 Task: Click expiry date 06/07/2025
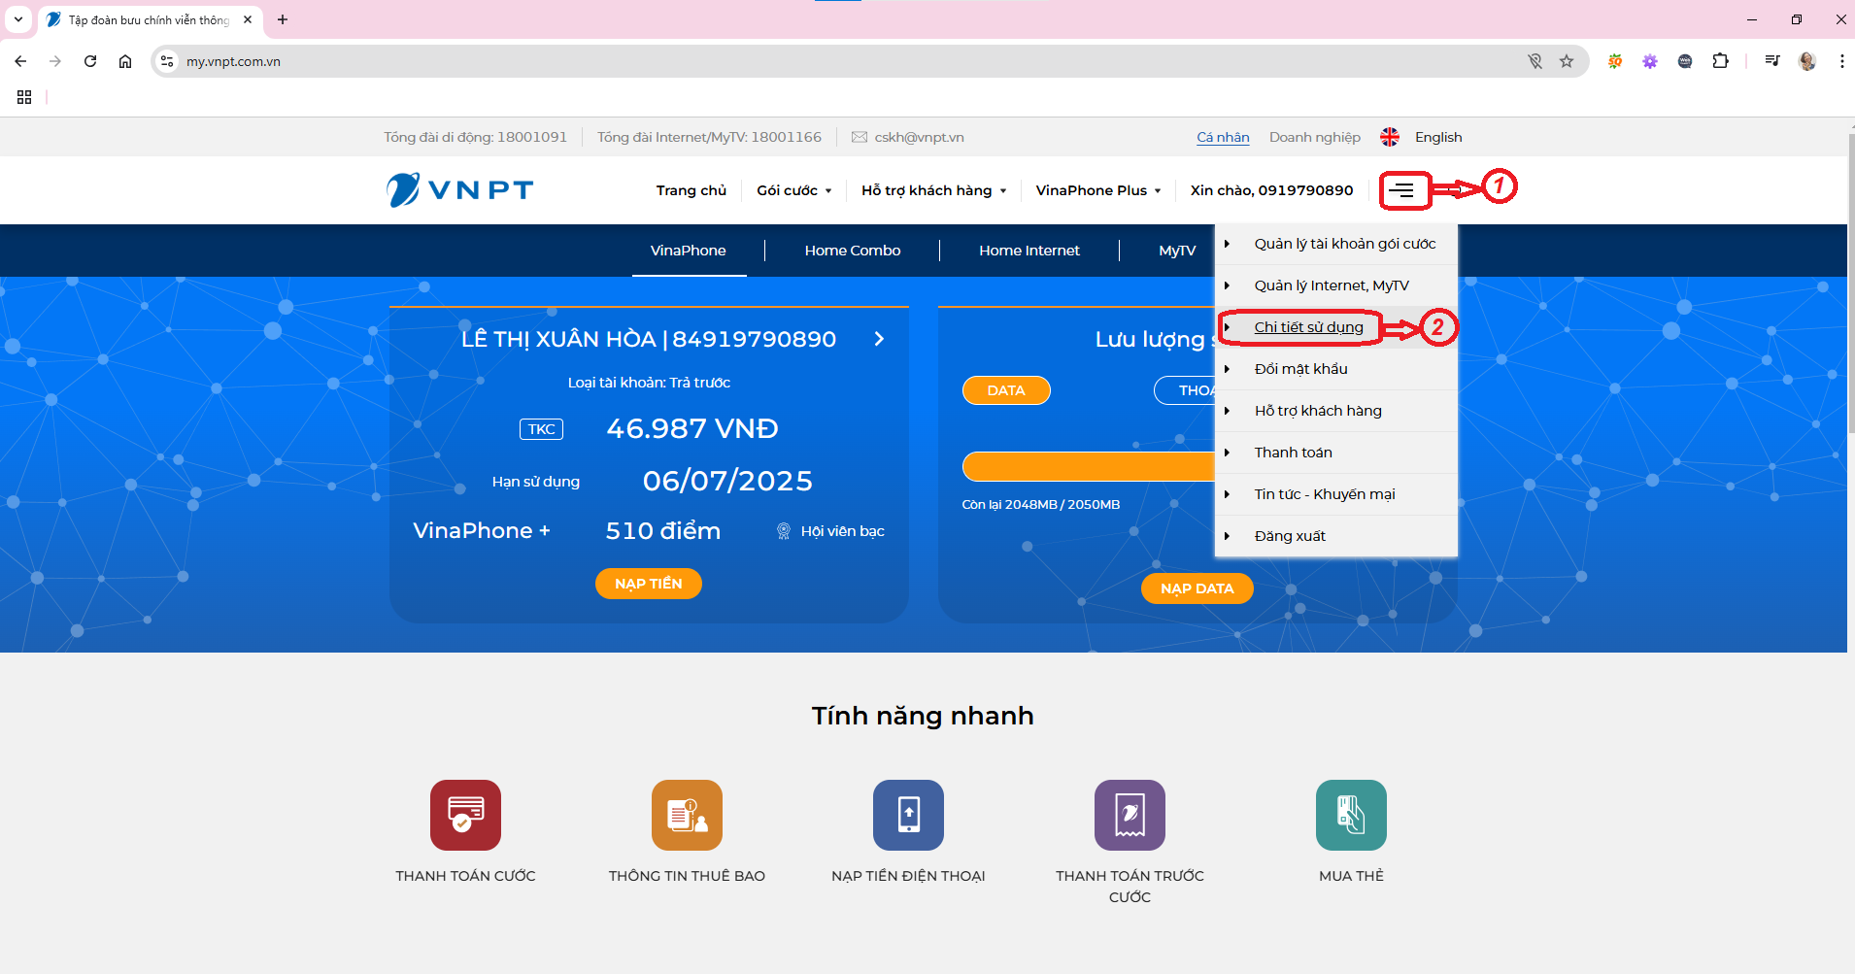(x=727, y=481)
